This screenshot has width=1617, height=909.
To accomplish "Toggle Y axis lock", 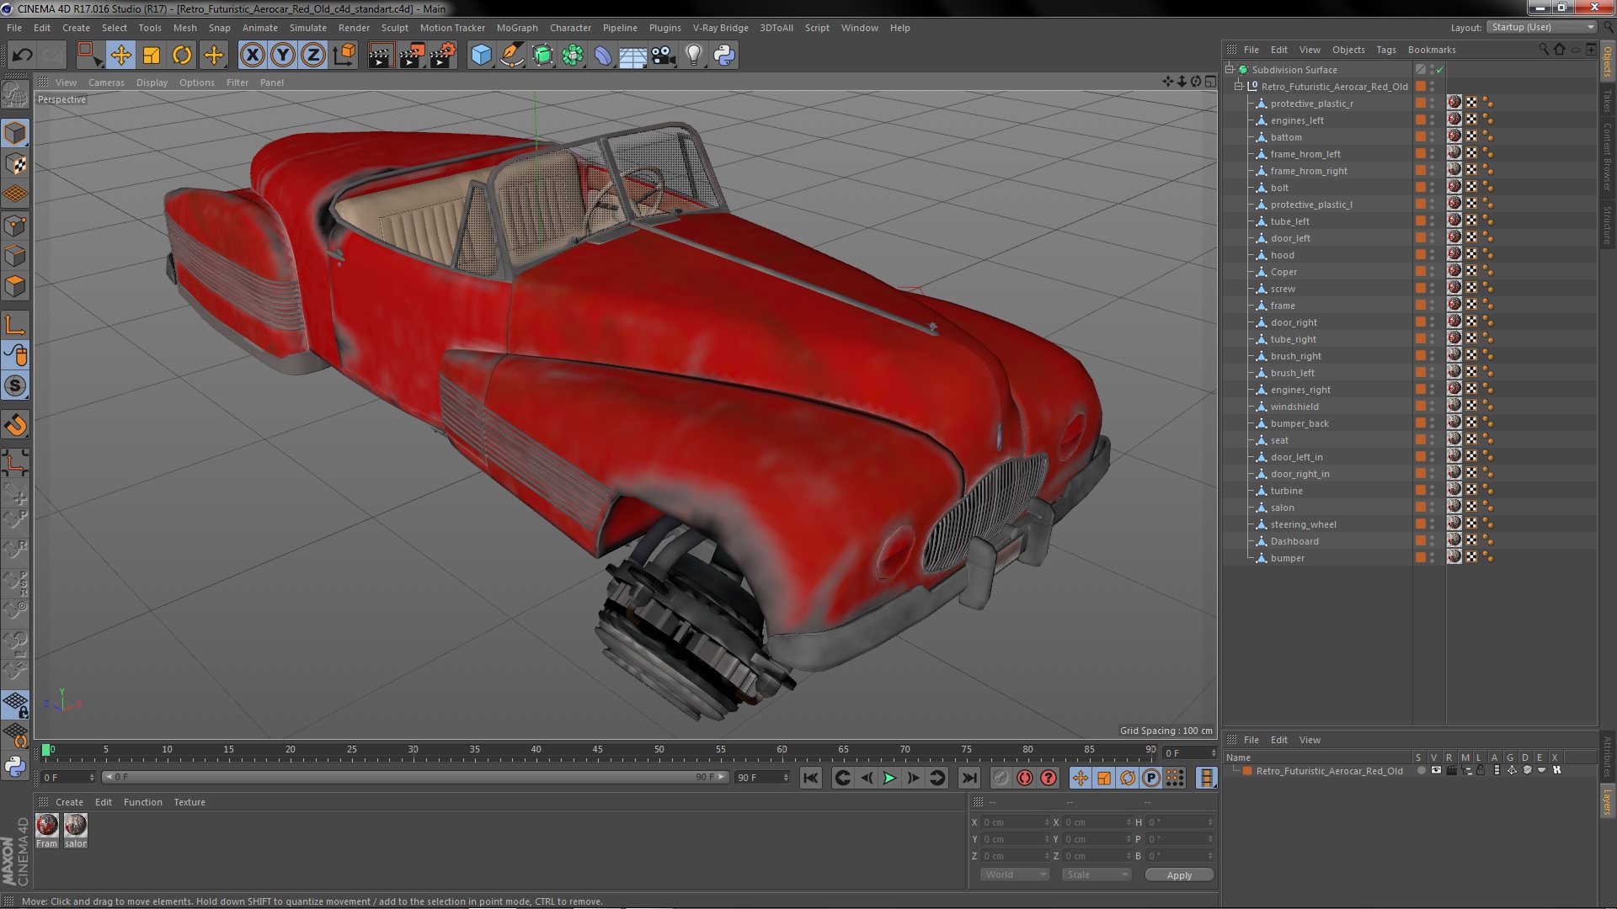I will point(283,56).
